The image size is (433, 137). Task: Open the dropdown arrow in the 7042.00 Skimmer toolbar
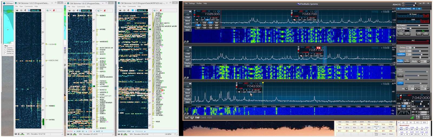point(50,10)
